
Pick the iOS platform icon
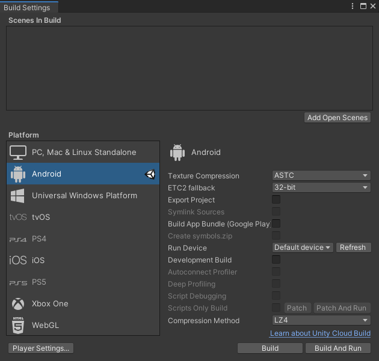tap(18, 260)
